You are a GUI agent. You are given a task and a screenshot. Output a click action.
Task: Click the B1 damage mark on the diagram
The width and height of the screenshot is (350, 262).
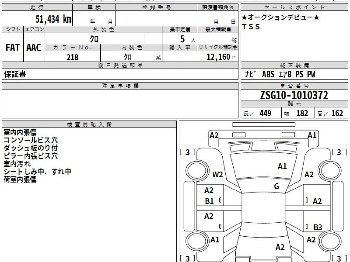(209, 201)
